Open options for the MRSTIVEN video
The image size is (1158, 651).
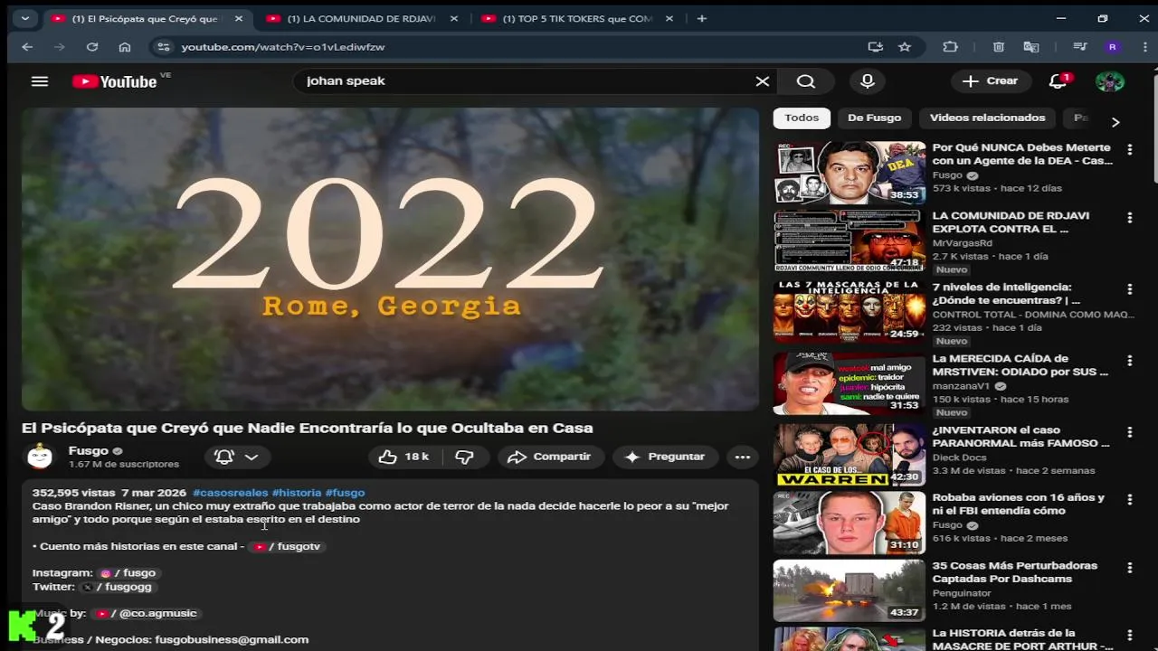tap(1129, 361)
